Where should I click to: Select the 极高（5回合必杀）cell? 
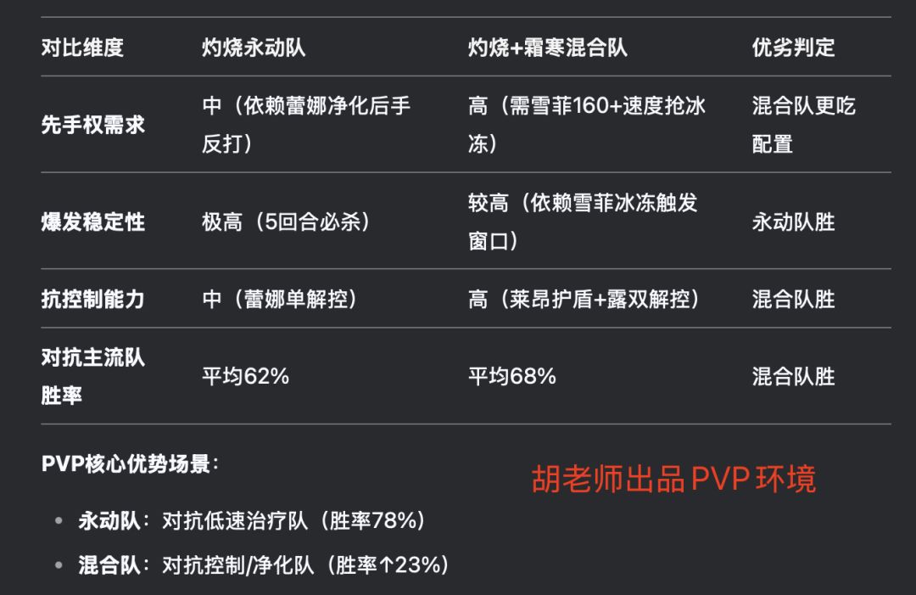coord(286,222)
